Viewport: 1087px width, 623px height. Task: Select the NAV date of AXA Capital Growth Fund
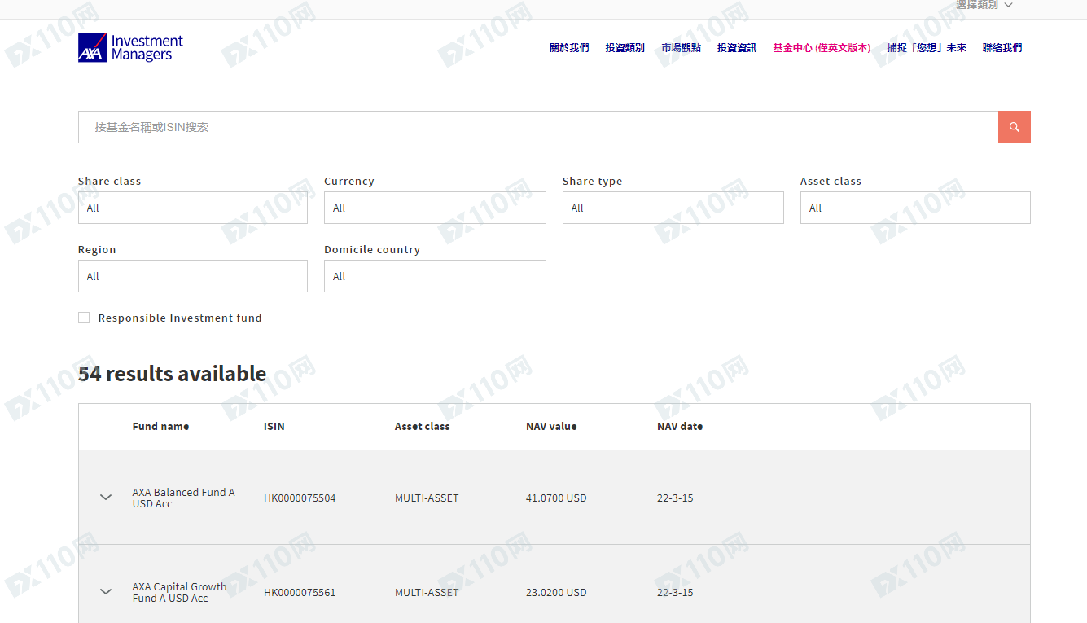(675, 592)
